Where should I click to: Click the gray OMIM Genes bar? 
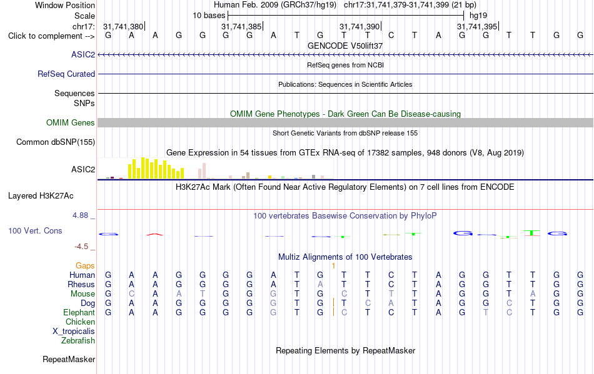[x=346, y=122]
